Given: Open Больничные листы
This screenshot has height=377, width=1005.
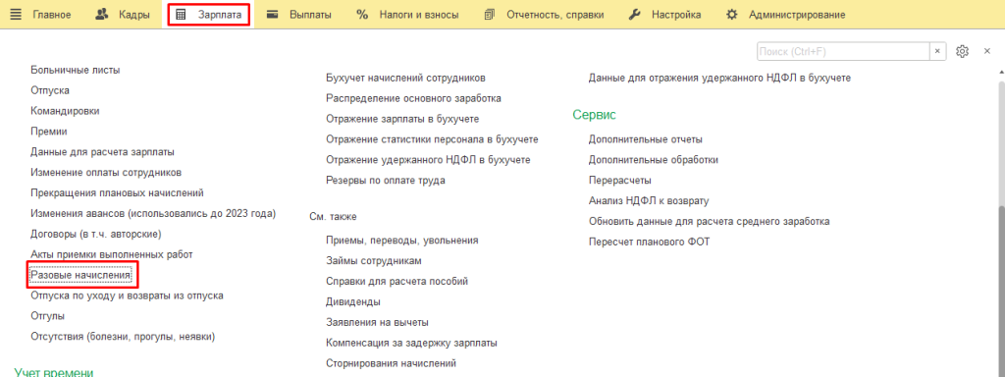Looking at the screenshot, I should [x=76, y=70].
